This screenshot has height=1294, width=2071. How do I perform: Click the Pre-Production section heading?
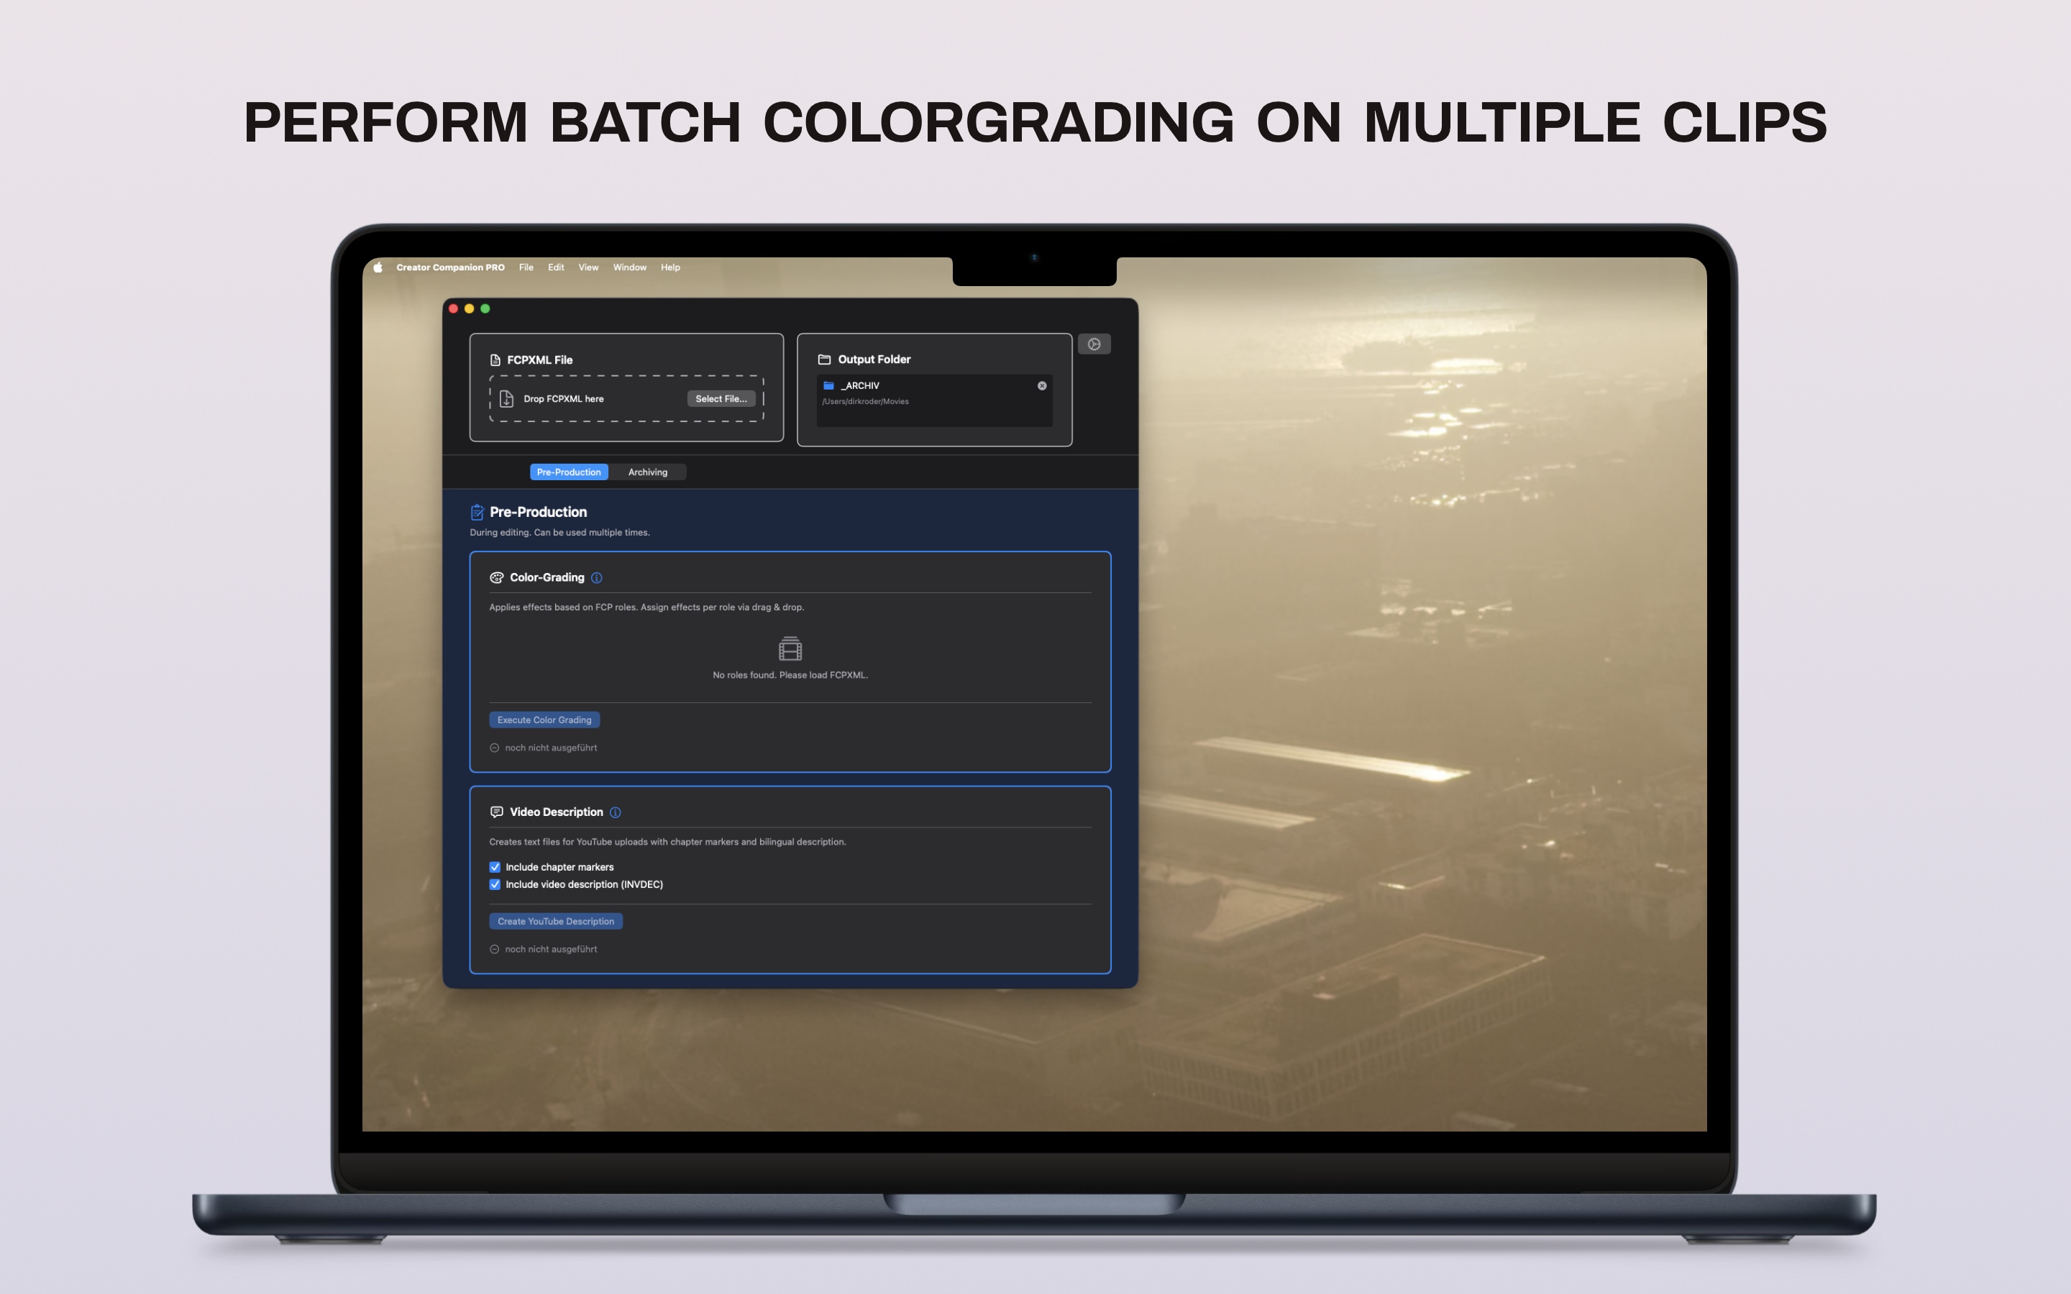(x=539, y=512)
